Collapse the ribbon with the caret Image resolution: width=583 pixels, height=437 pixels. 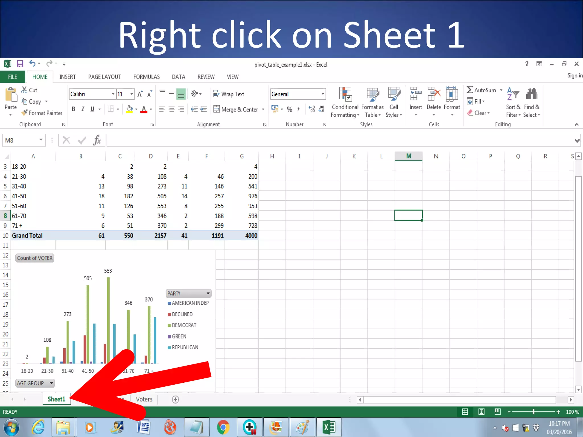(576, 124)
